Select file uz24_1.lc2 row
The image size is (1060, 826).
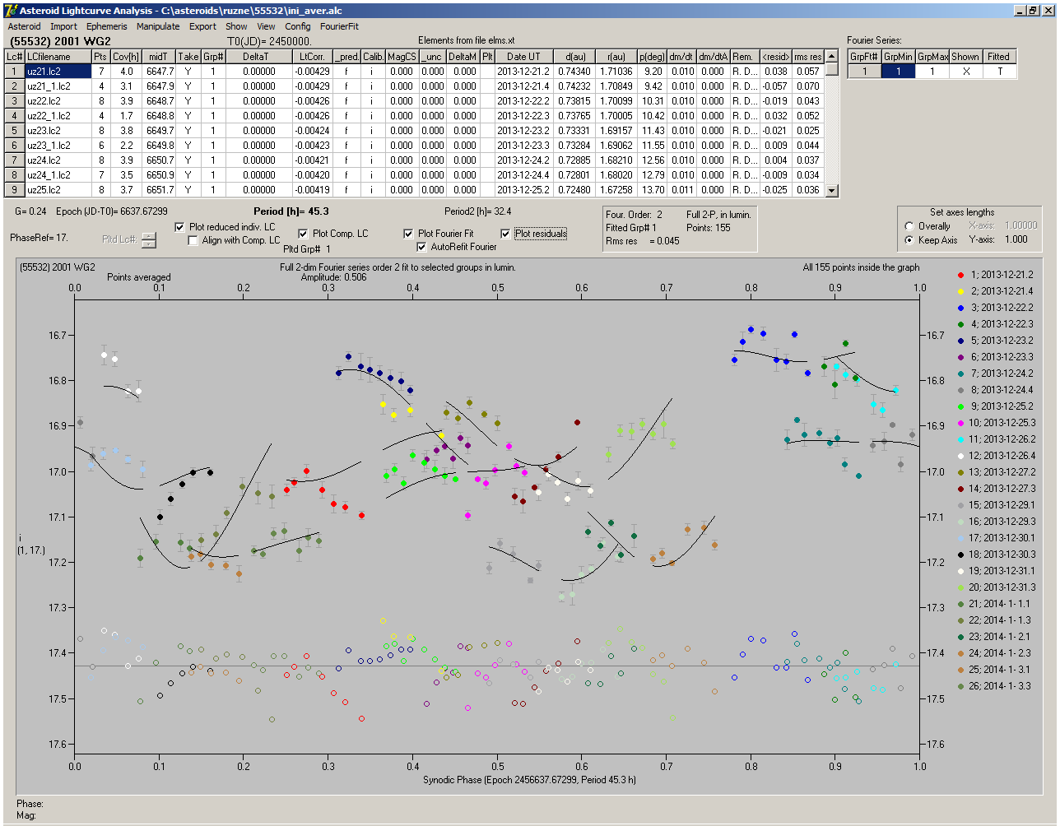coord(57,175)
